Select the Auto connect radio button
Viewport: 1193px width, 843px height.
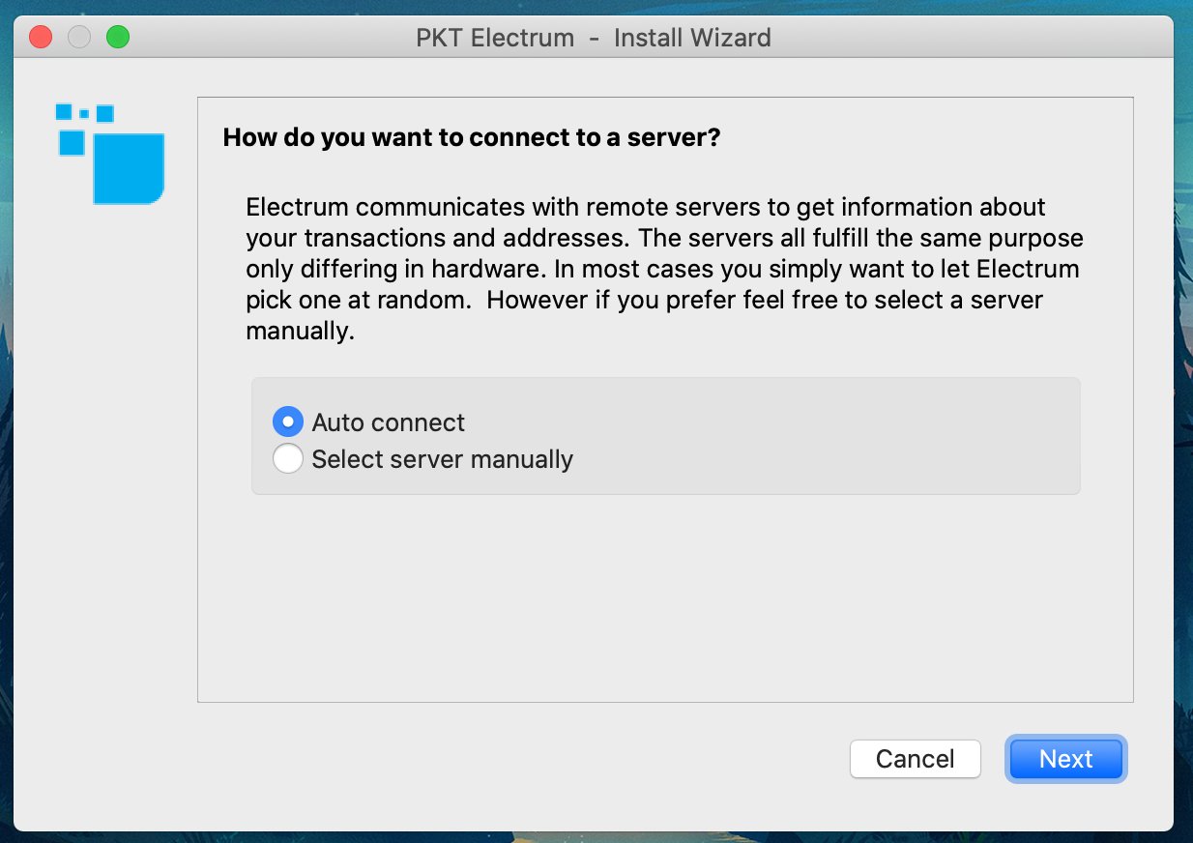[288, 422]
